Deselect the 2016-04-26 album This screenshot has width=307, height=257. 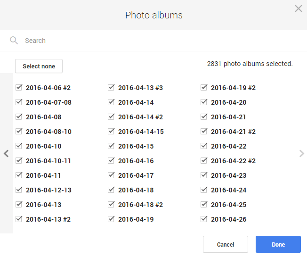pyautogui.click(x=204, y=219)
